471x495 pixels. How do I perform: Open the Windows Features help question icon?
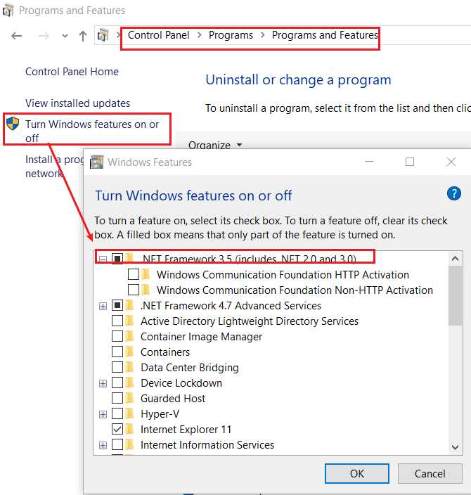454,193
